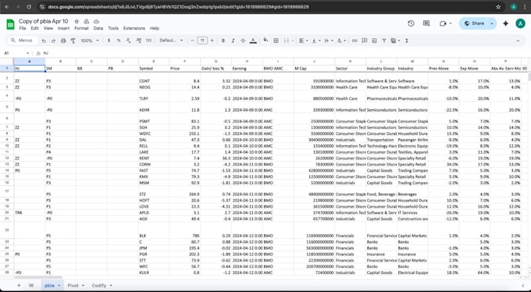Open more number formats (123)
This screenshot has width=531, height=292.
(x=148, y=41)
